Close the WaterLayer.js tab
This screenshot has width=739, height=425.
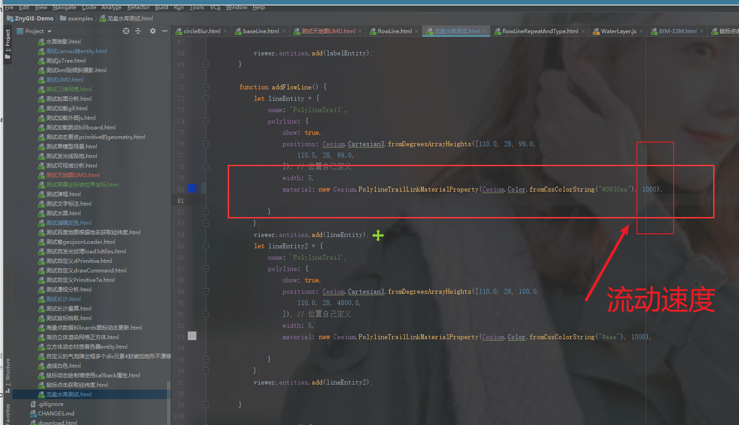[641, 31]
